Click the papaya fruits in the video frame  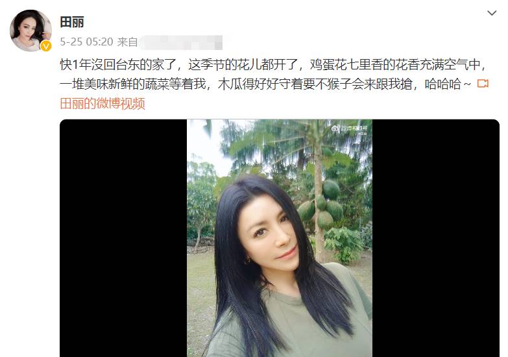pyautogui.click(x=322, y=204)
